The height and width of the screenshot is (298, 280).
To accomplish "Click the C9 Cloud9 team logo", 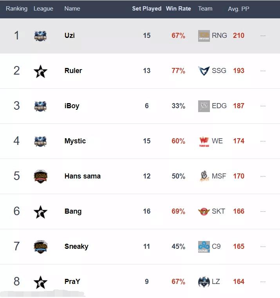I will pos(204,246).
